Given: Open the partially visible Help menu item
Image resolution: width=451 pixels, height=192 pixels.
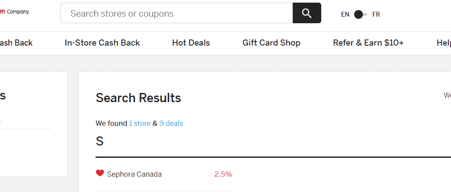Looking at the screenshot, I should click(x=444, y=43).
